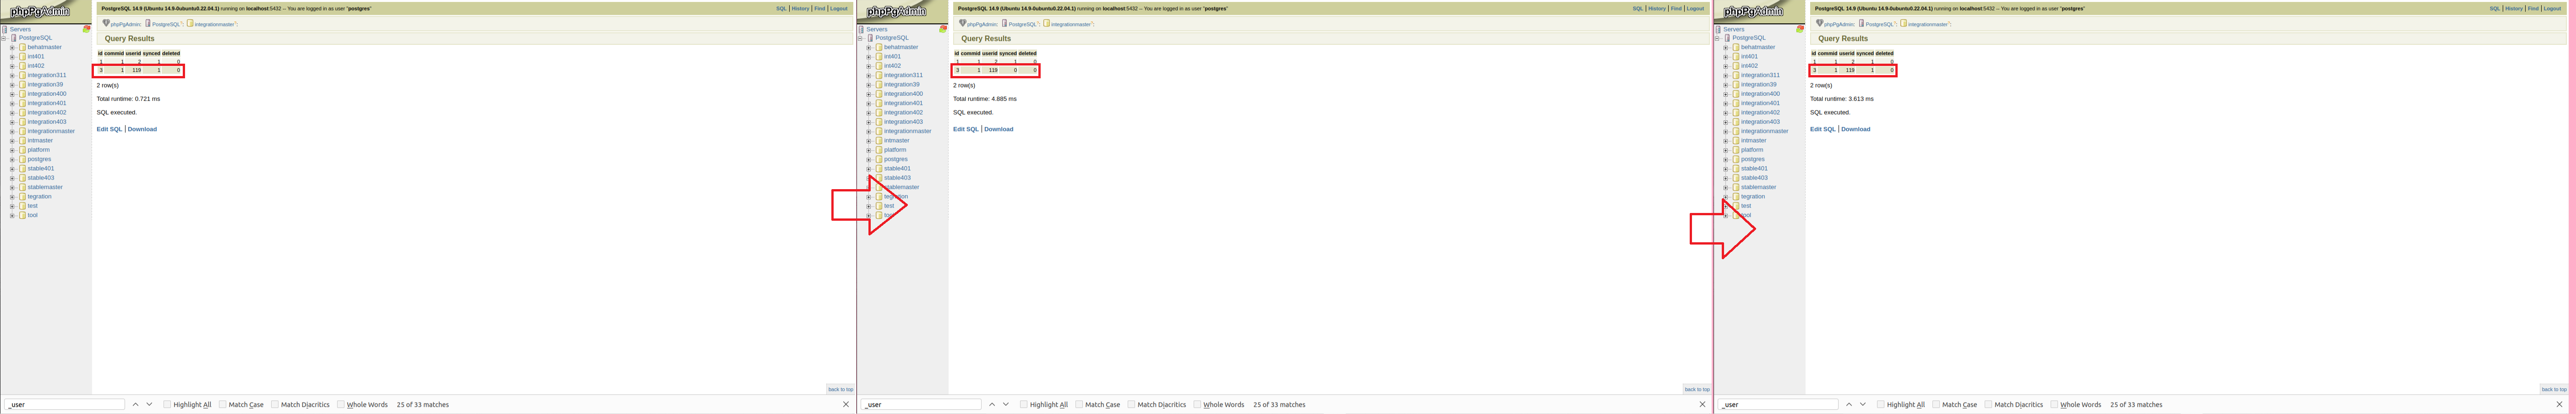Close the find bar in 4.885 ms window
Image resolution: width=2576 pixels, height=414 pixels.
(x=1703, y=404)
